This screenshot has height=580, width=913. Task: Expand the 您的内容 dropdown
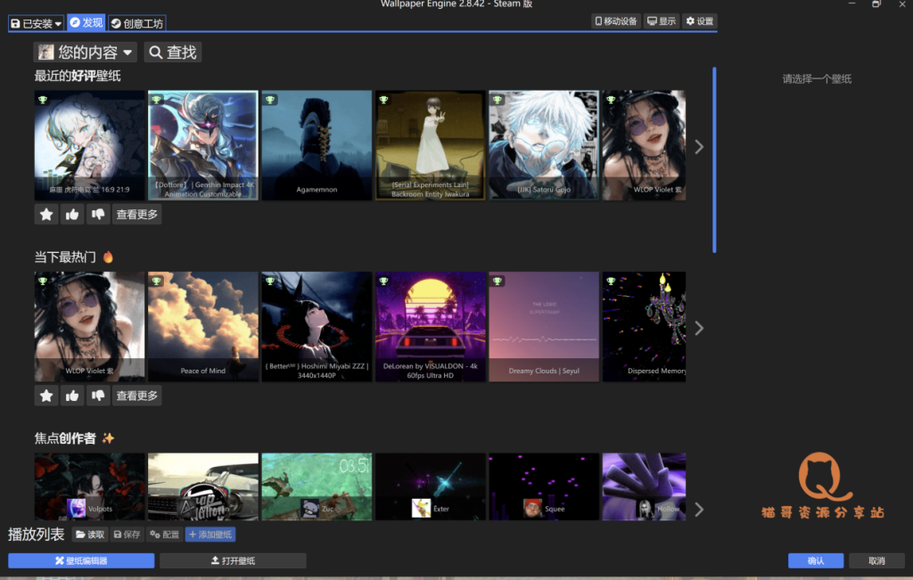pyautogui.click(x=85, y=53)
